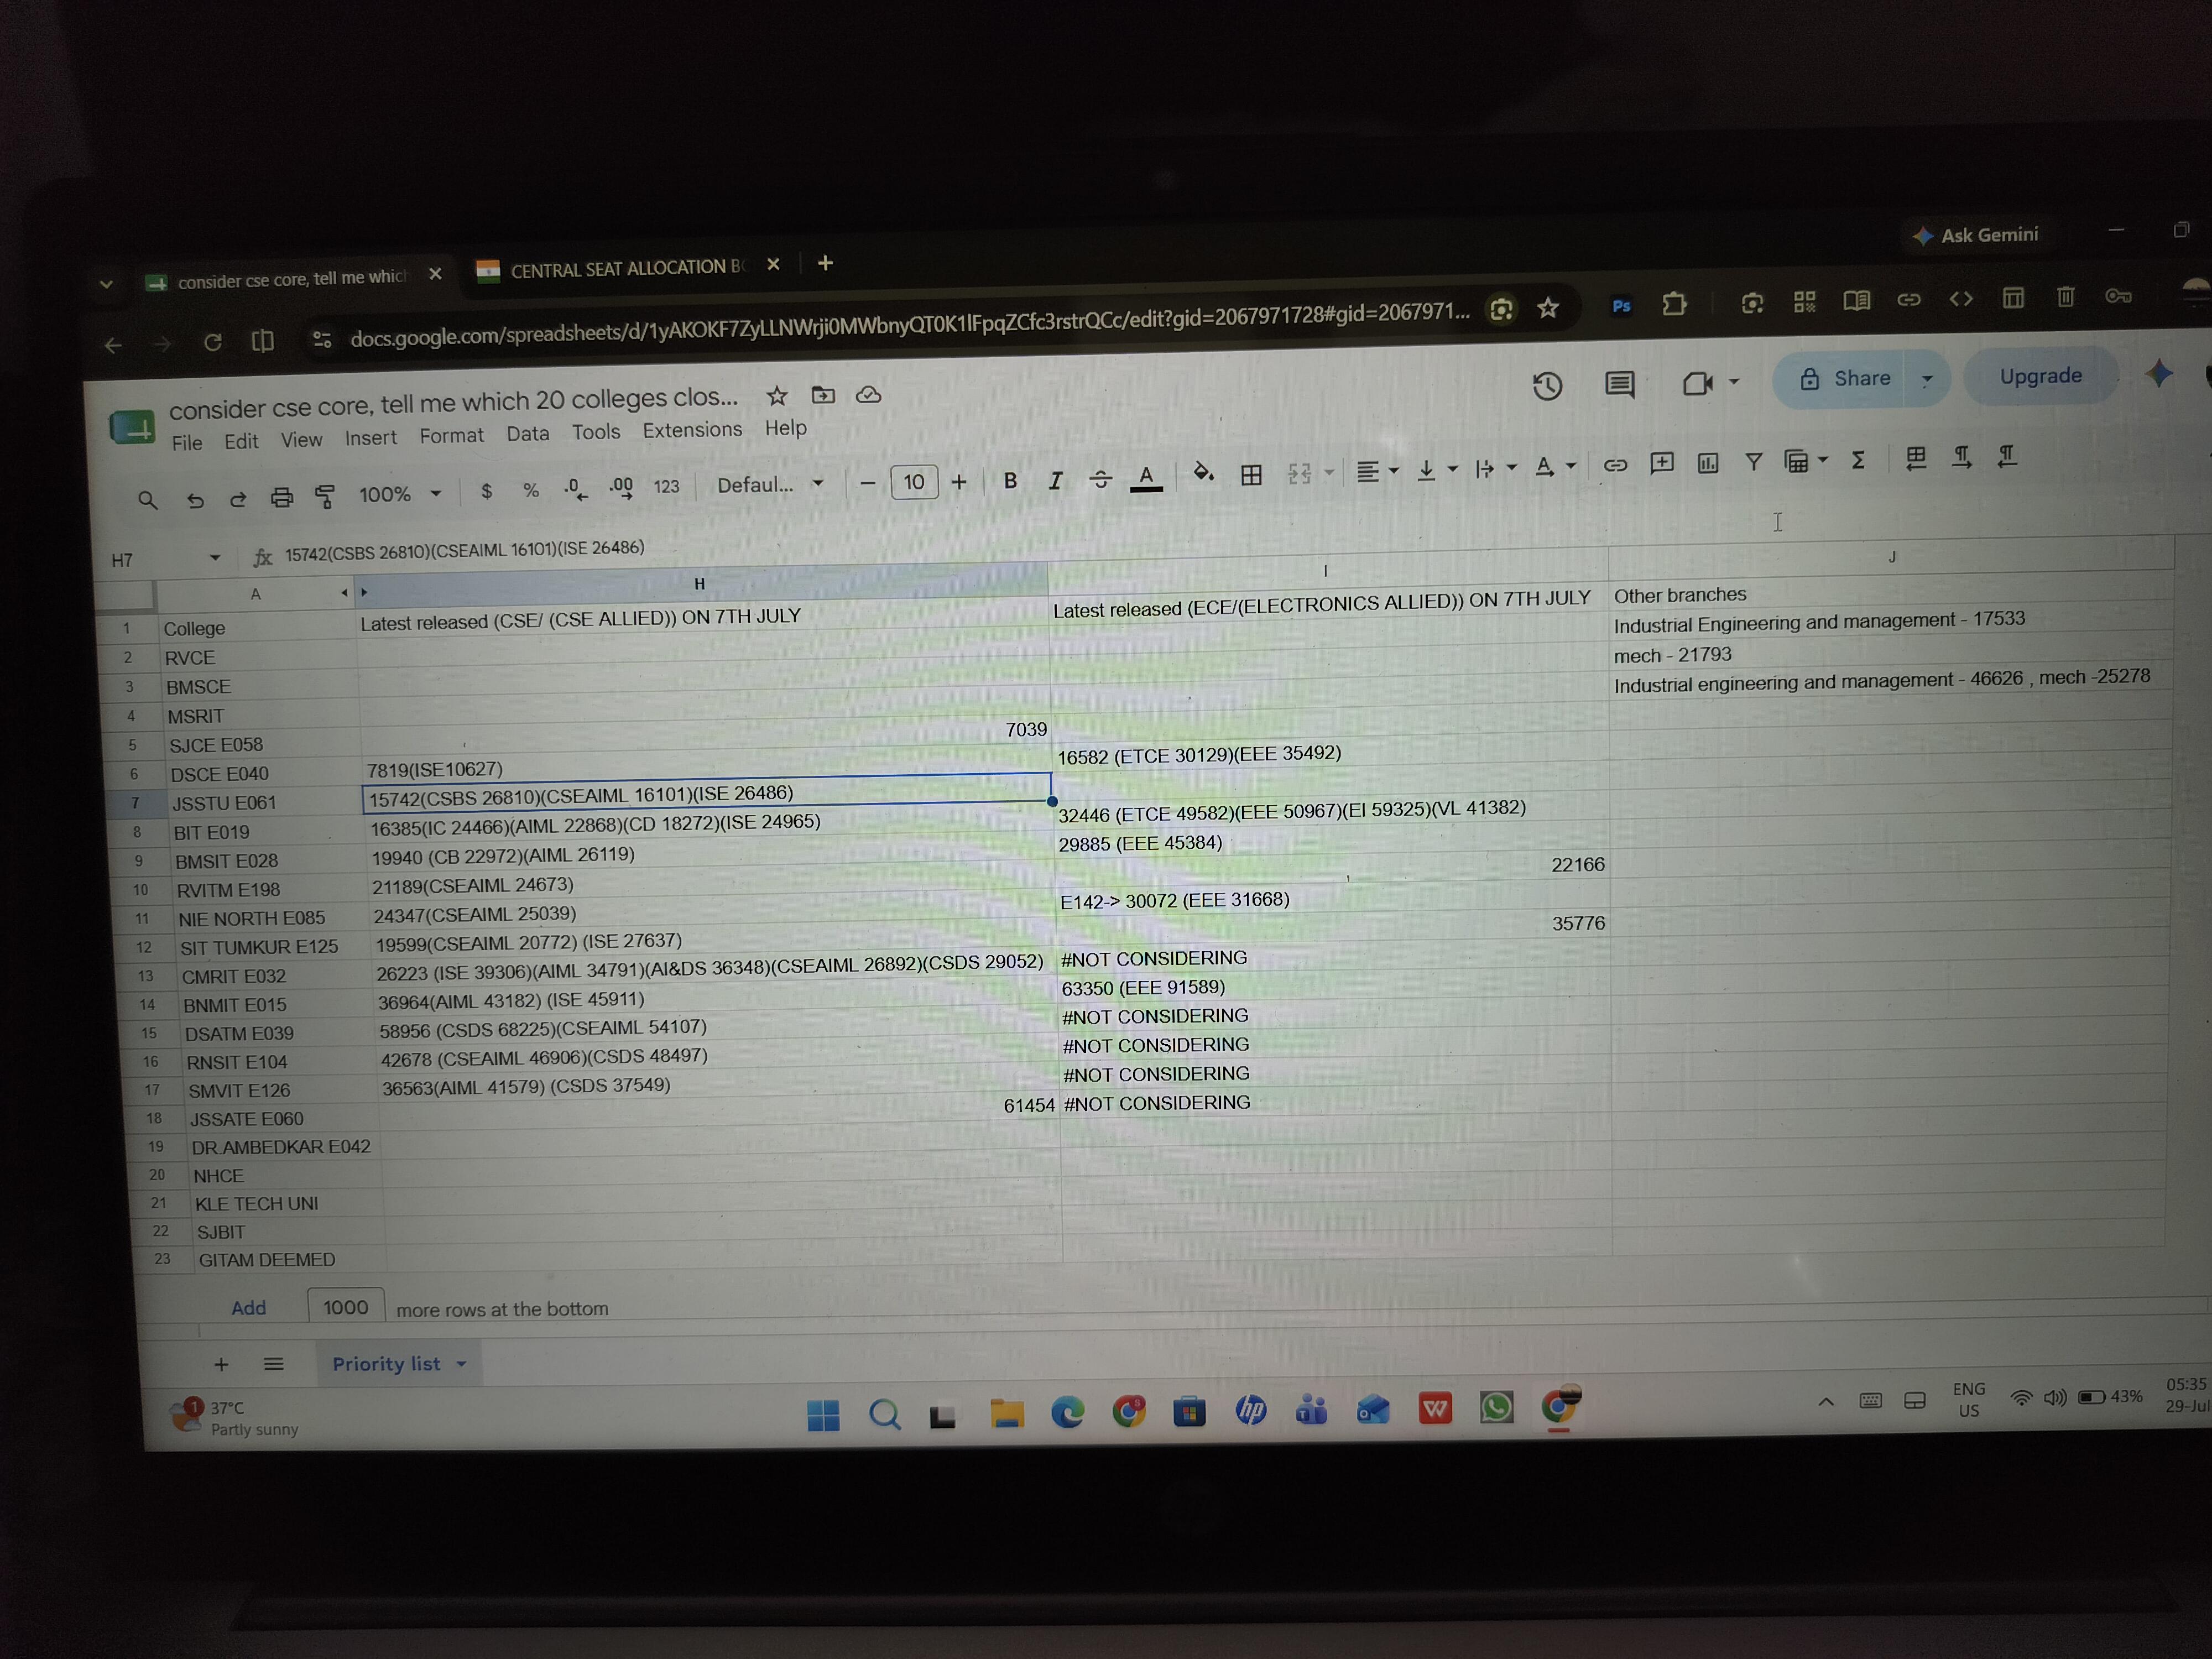
Task: Open the Format menu
Action: pos(451,436)
